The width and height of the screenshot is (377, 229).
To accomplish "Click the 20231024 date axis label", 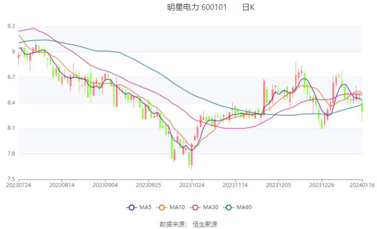I will tap(192, 185).
